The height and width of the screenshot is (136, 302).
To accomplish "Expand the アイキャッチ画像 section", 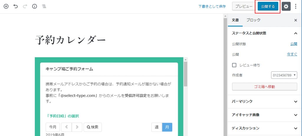I will (x=265, y=115).
